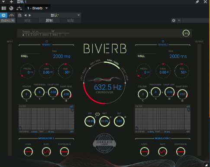
Task: Toggle plugin power bypass button
Action: [3, 15]
